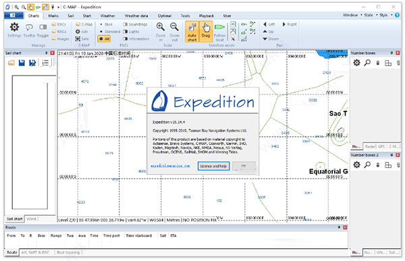Image resolution: width=405 pixels, height=261 pixels.
Task: Open the Window dropdown menu
Action: (x=352, y=15)
